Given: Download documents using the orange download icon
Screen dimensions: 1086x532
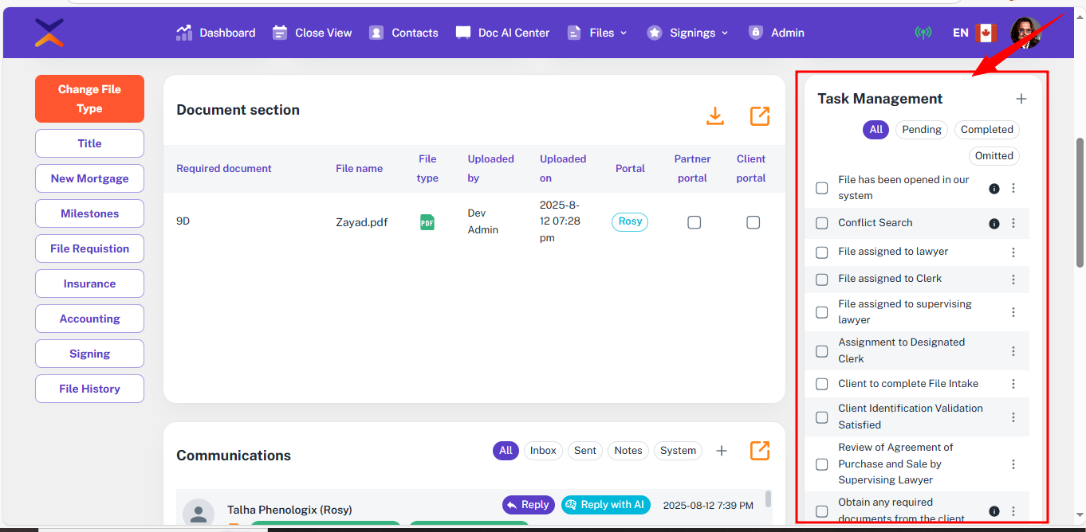Looking at the screenshot, I should (715, 116).
